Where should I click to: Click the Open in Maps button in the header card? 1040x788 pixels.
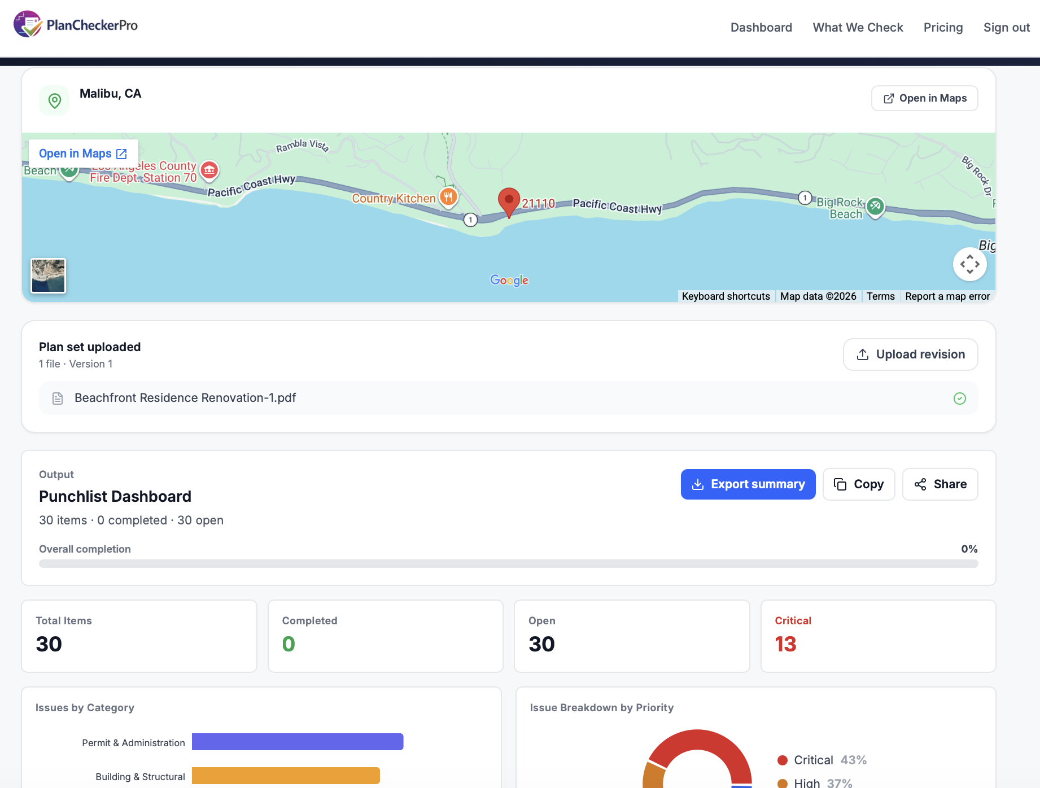tap(924, 98)
